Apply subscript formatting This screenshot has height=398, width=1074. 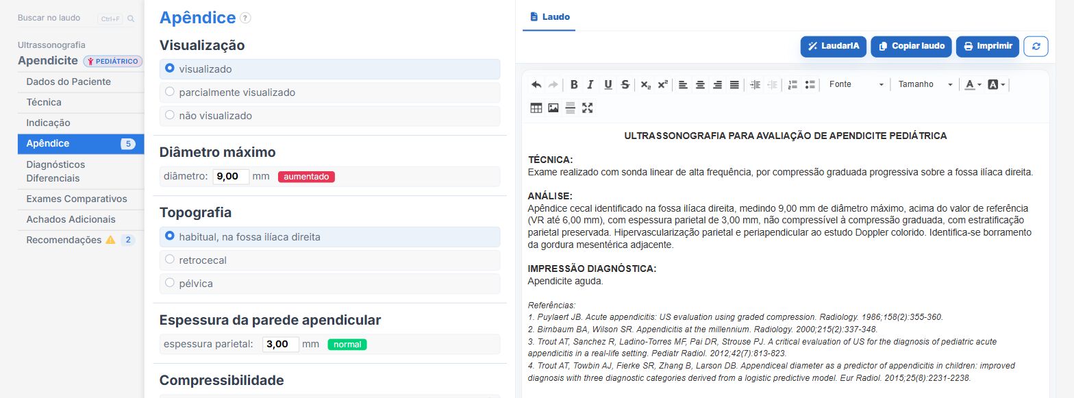point(645,85)
